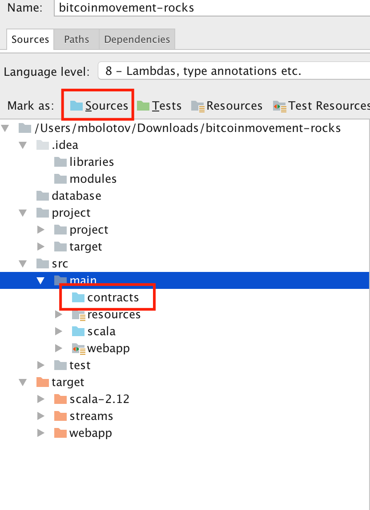Switch to the Dependencies tab
Screen dimensions: 370x510
(x=137, y=39)
